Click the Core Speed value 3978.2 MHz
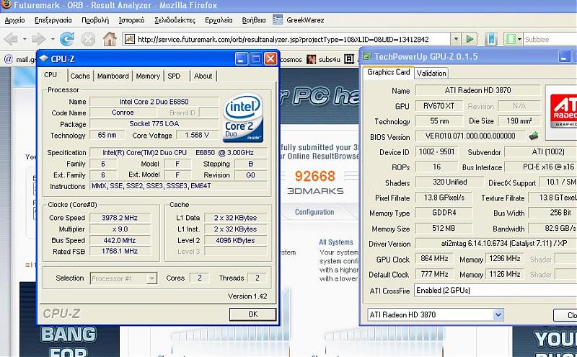 [120, 218]
